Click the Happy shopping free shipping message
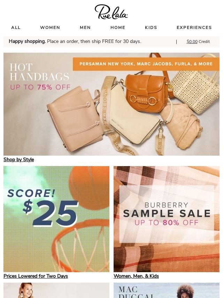This screenshot has height=298, width=223. pyautogui.click(x=75, y=42)
